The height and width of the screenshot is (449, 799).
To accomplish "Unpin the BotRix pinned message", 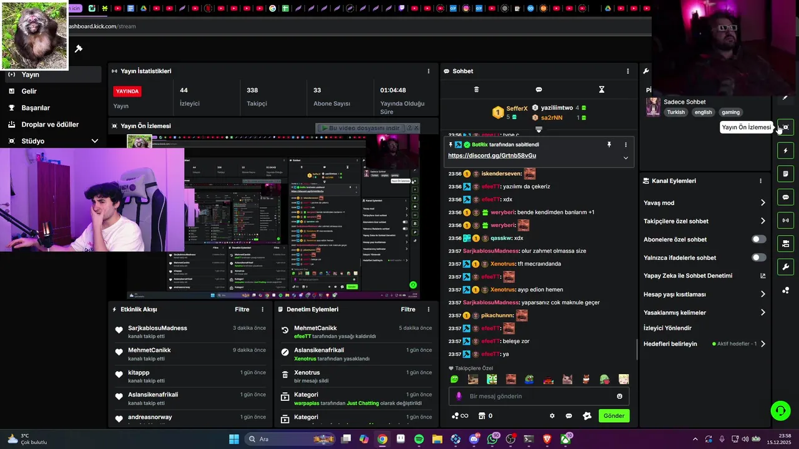I will pyautogui.click(x=609, y=144).
